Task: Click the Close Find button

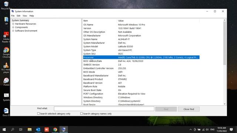Action: tap(188, 109)
